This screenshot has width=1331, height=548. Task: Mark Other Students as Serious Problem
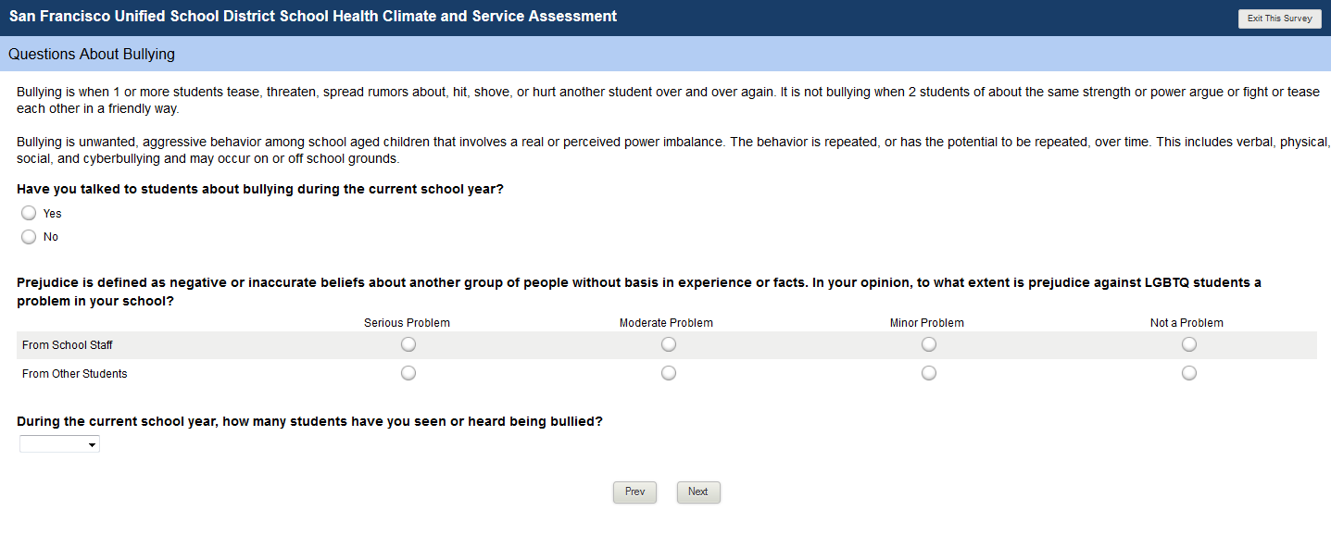pyautogui.click(x=408, y=373)
